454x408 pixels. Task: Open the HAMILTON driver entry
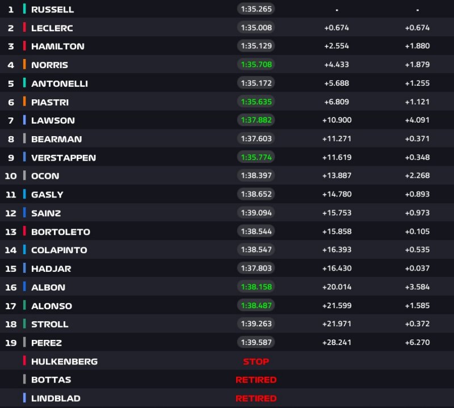(57, 47)
